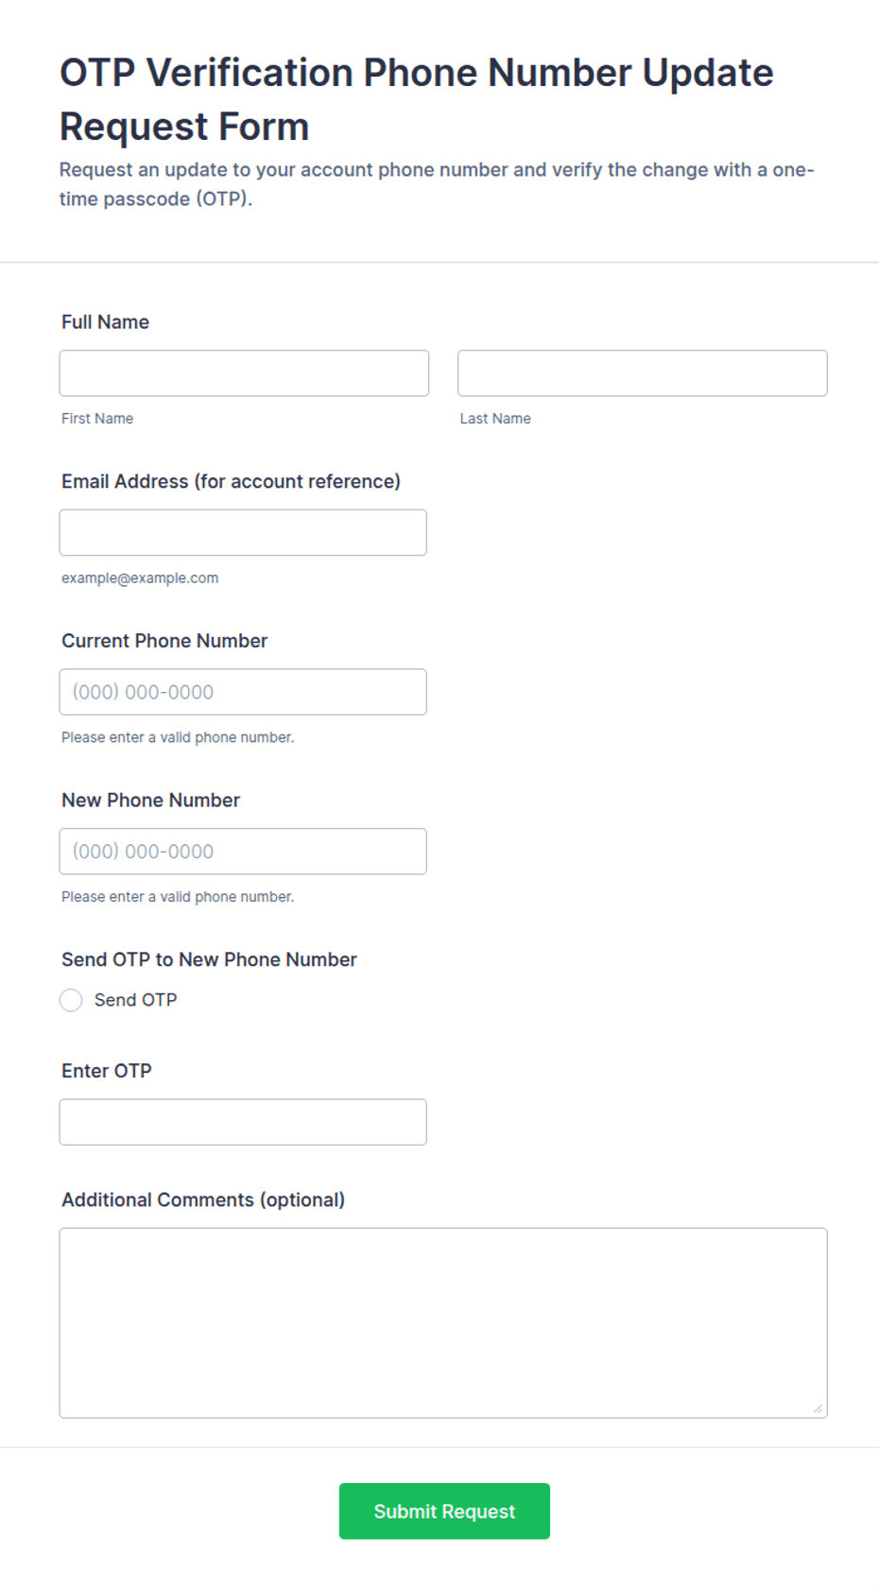Click the Enter OTP label
This screenshot has height=1586, width=879.
click(x=106, y=1071)
